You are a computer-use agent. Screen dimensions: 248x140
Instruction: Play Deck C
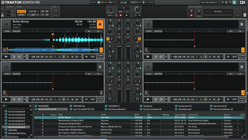click(x=6, y=99)
